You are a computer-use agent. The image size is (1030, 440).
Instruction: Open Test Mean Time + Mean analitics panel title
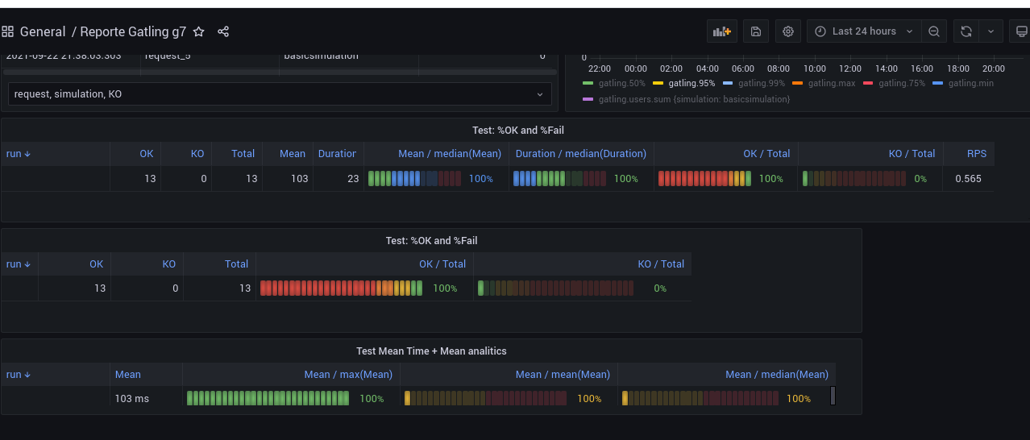point(431,351)
